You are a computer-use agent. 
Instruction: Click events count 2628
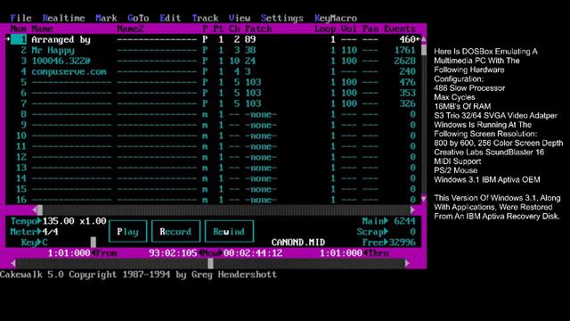click(405, 61)
